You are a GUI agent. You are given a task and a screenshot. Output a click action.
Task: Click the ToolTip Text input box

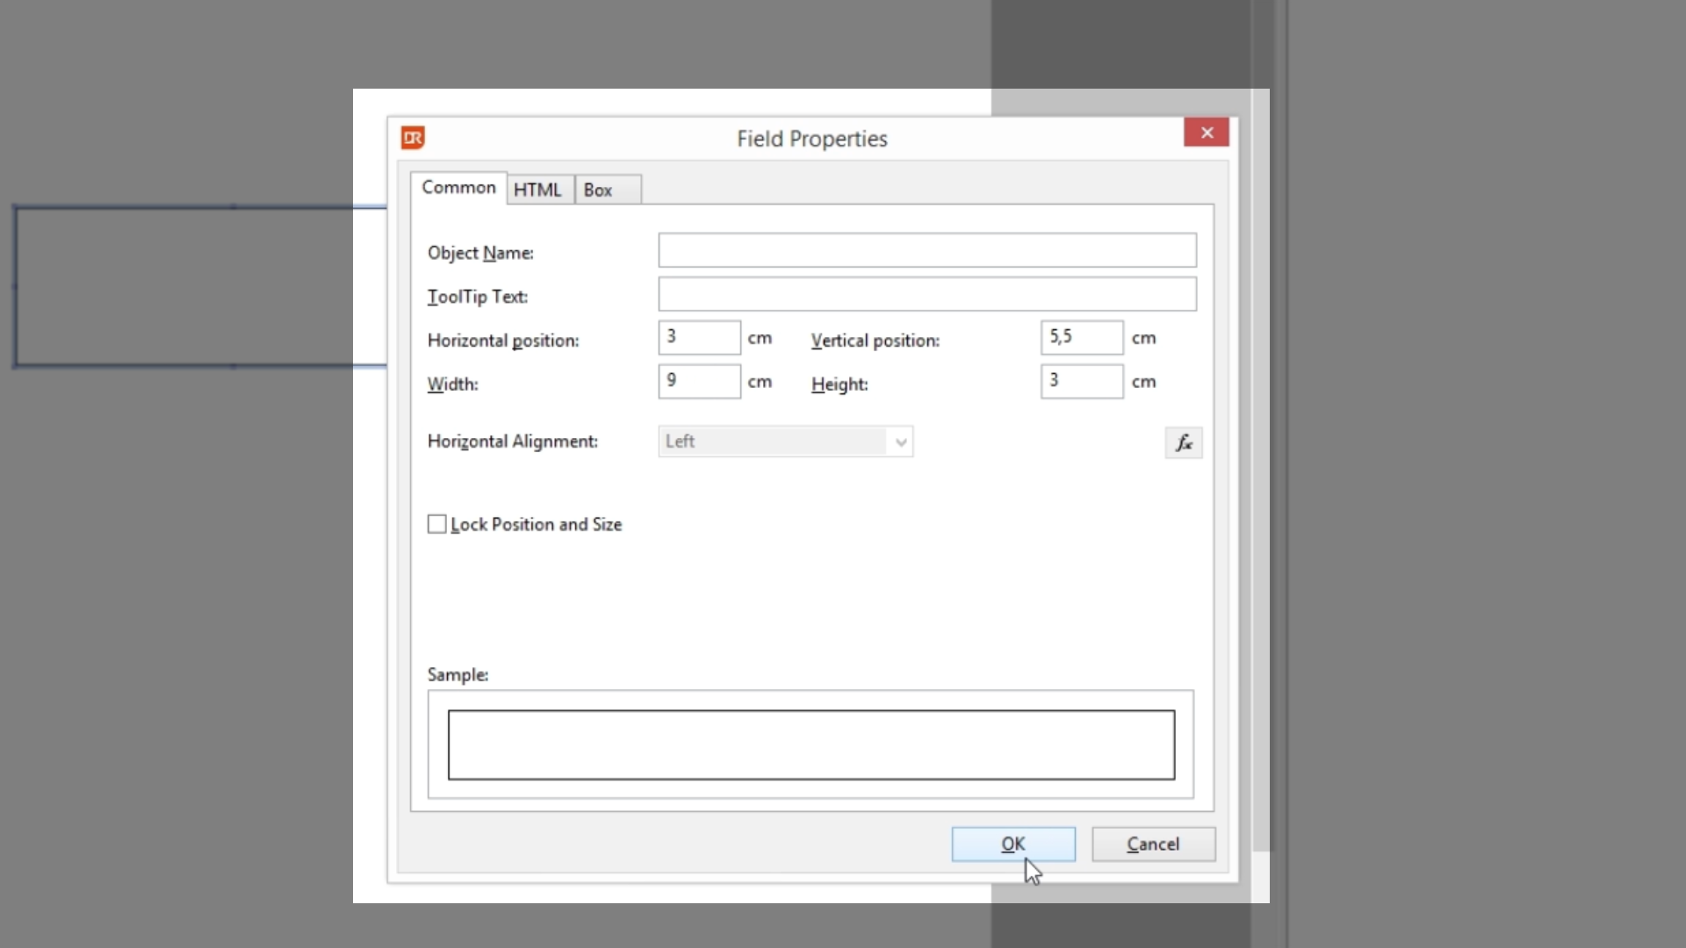pyautogui.click(x=926, y=294)
